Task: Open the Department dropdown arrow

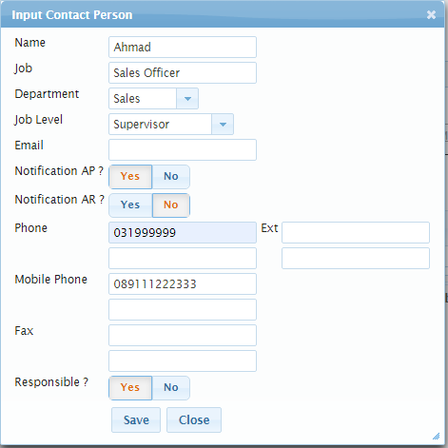Action: pyautogui.click(x=187, y=99)
